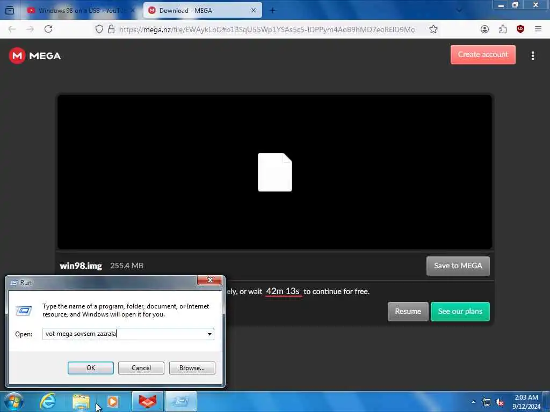Go back to the previous page
This screenshot has width=550, height=412.
point(12,29)
